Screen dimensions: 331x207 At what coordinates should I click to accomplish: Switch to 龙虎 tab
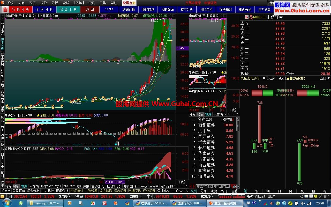(x=214, y=191)
